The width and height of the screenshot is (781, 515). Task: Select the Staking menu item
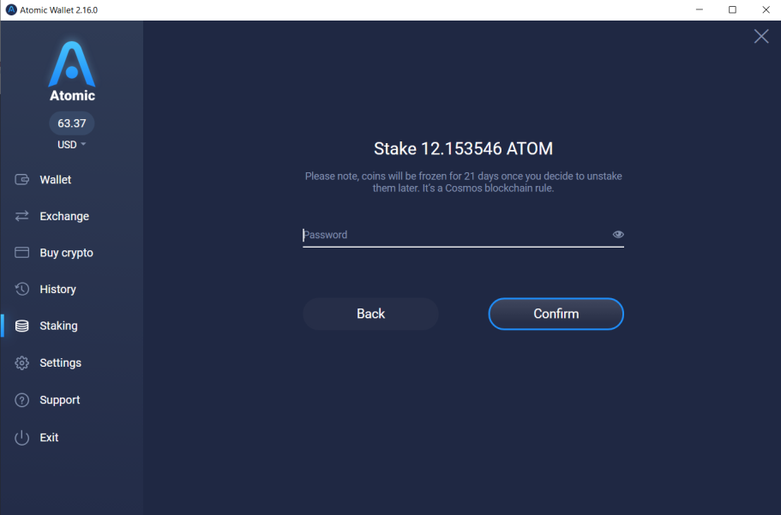pos(58,326)
